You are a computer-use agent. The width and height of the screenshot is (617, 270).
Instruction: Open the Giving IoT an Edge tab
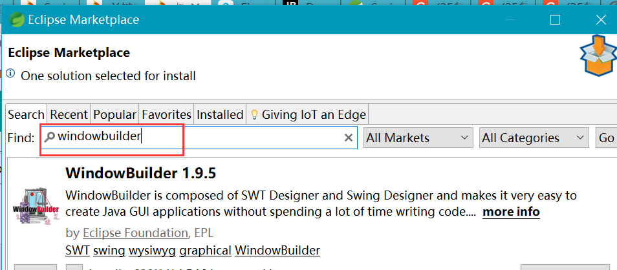(308, 115)
